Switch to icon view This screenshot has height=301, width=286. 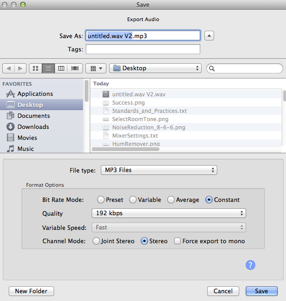coord(35,68)
